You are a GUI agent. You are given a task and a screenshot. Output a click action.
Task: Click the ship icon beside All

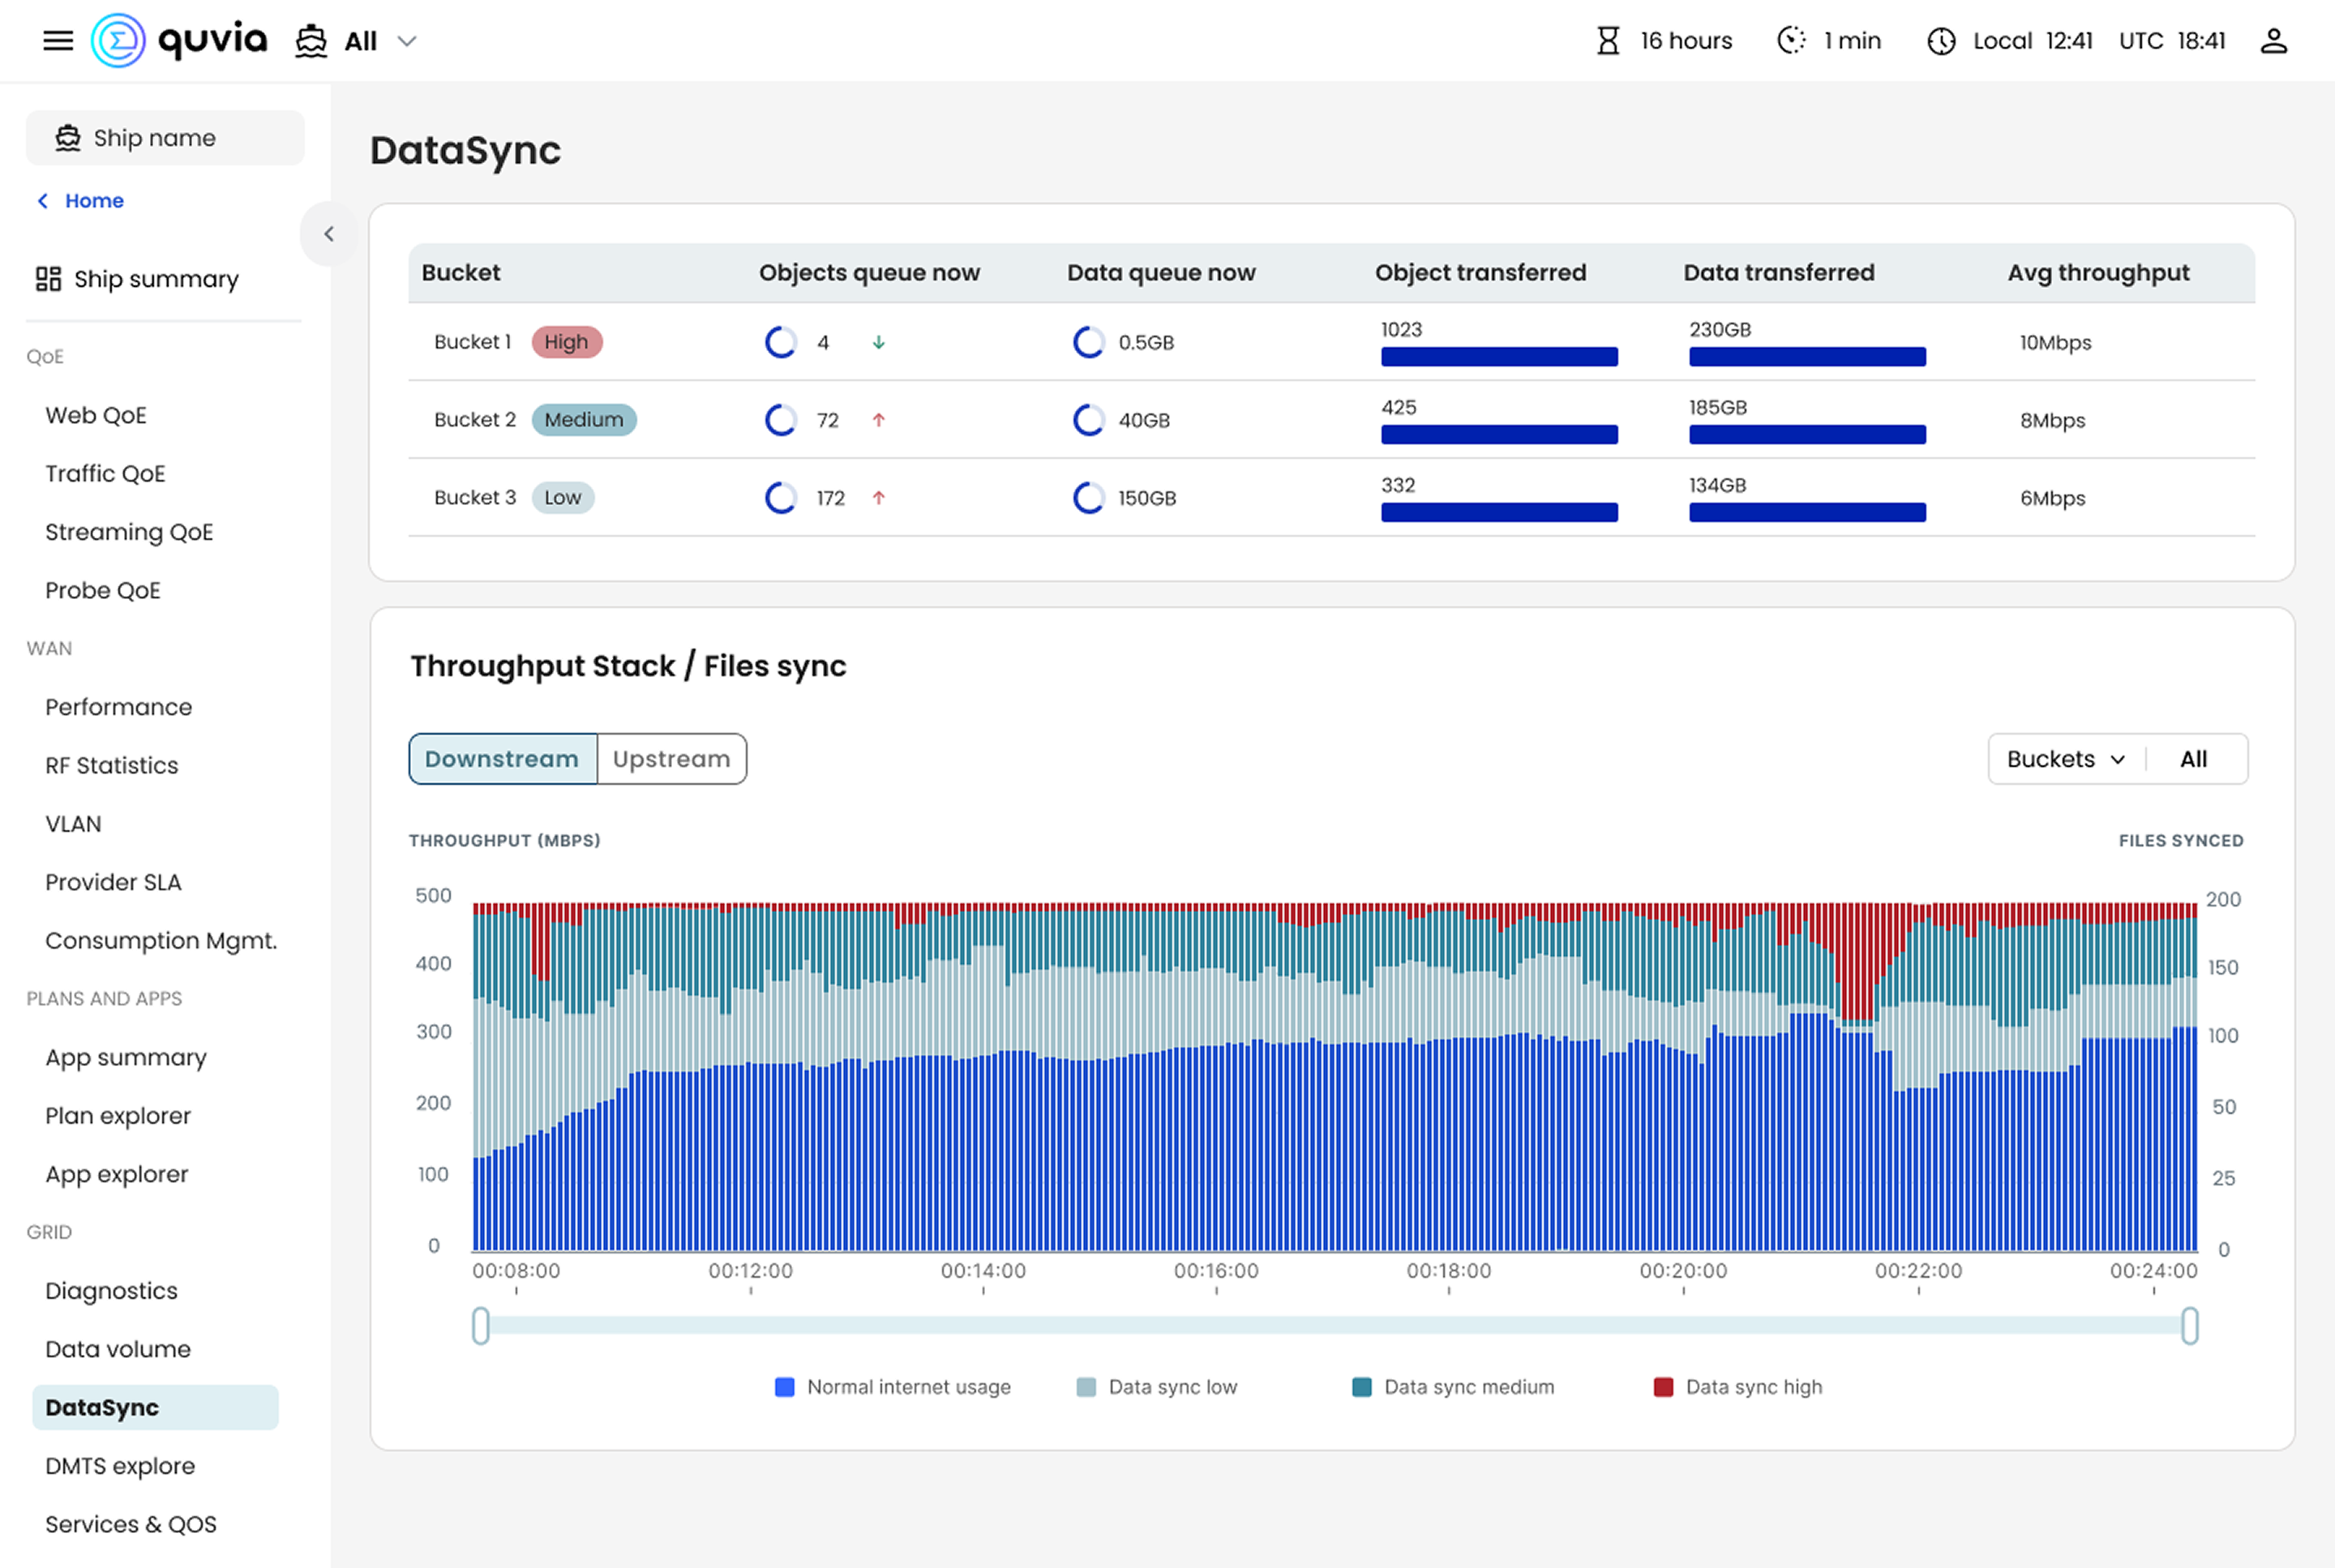pyautogui.click(x=311, y=41)
